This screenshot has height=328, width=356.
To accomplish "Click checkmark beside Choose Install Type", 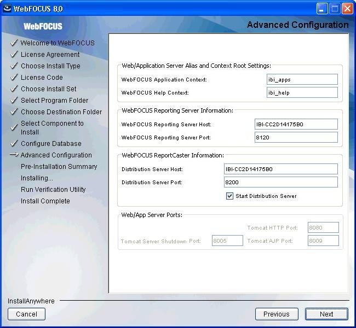I will pos(14,66).
